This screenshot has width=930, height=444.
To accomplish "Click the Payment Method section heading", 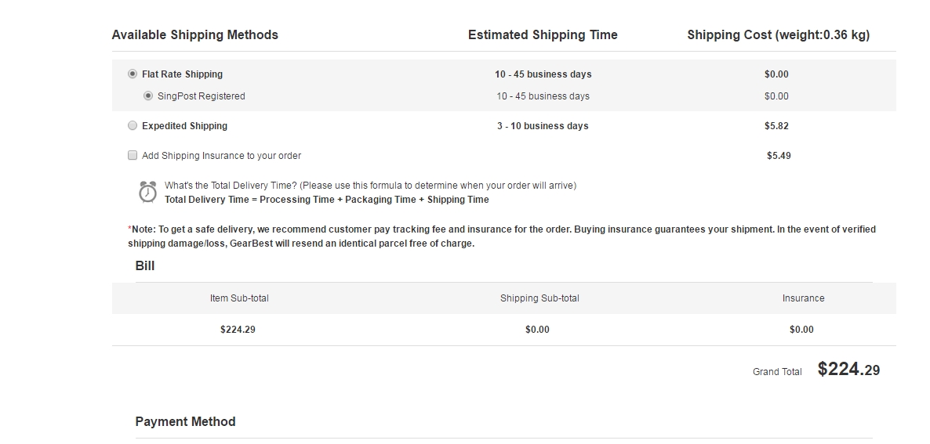I will pos(186,421).
